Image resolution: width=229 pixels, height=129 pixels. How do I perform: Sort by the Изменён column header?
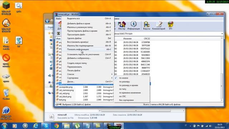[x=127, y=39]
